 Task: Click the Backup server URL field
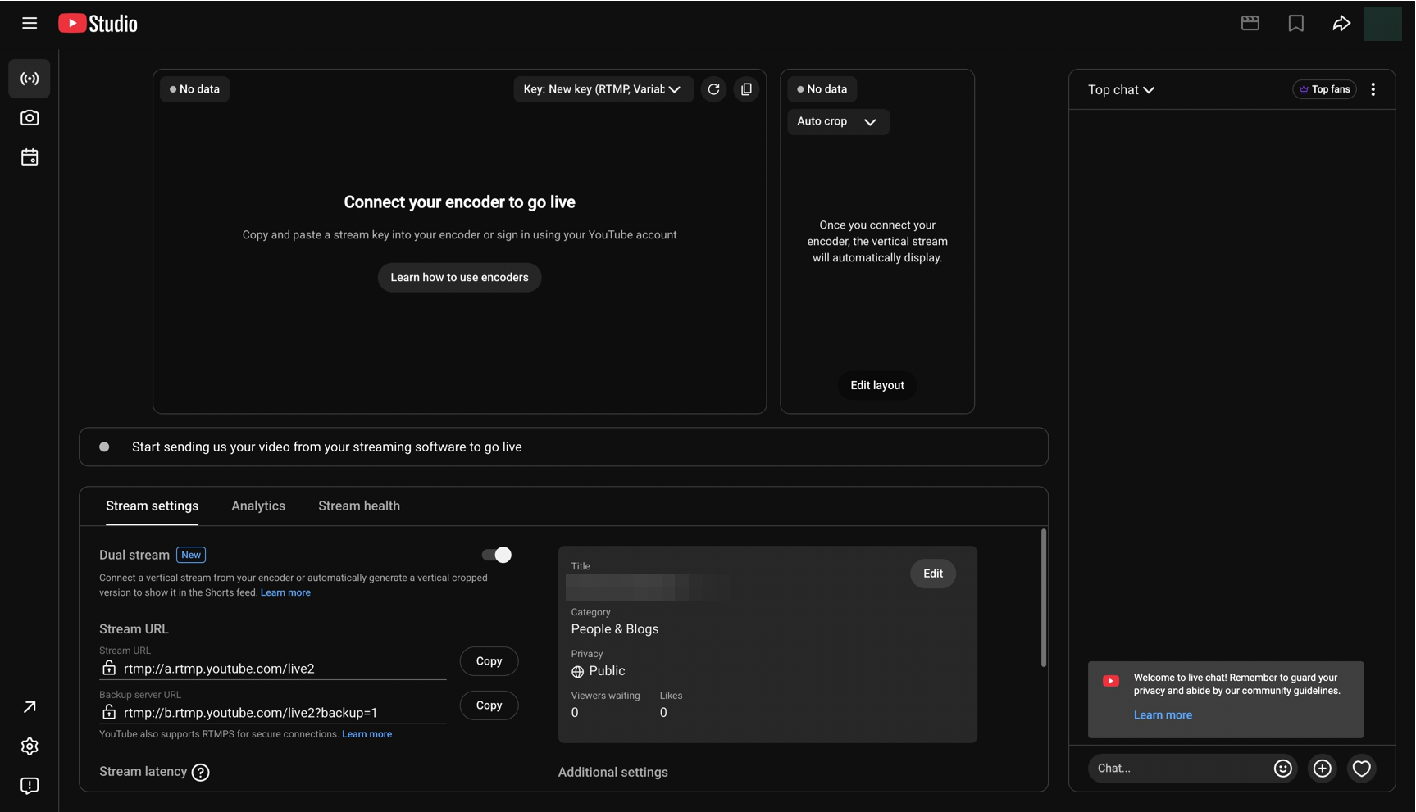coord(272,713)
